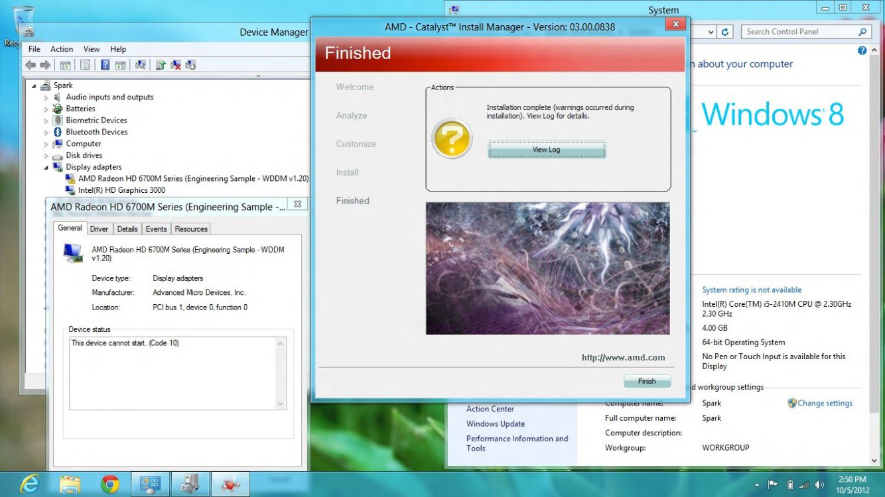Image resolution: width=885 pixels, height=497 pixels.
Task: Click Show/Hide Console Tree toolbar icon
Action: [66, 65]
